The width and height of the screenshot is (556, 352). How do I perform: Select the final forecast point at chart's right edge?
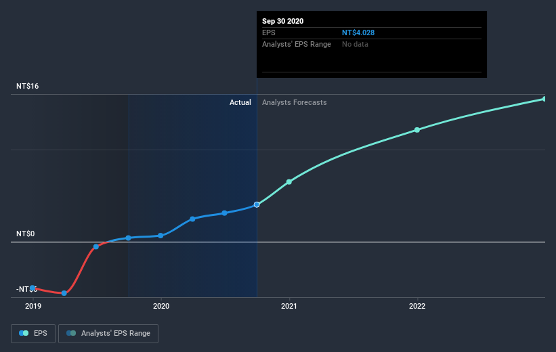[x=544, y=99]
